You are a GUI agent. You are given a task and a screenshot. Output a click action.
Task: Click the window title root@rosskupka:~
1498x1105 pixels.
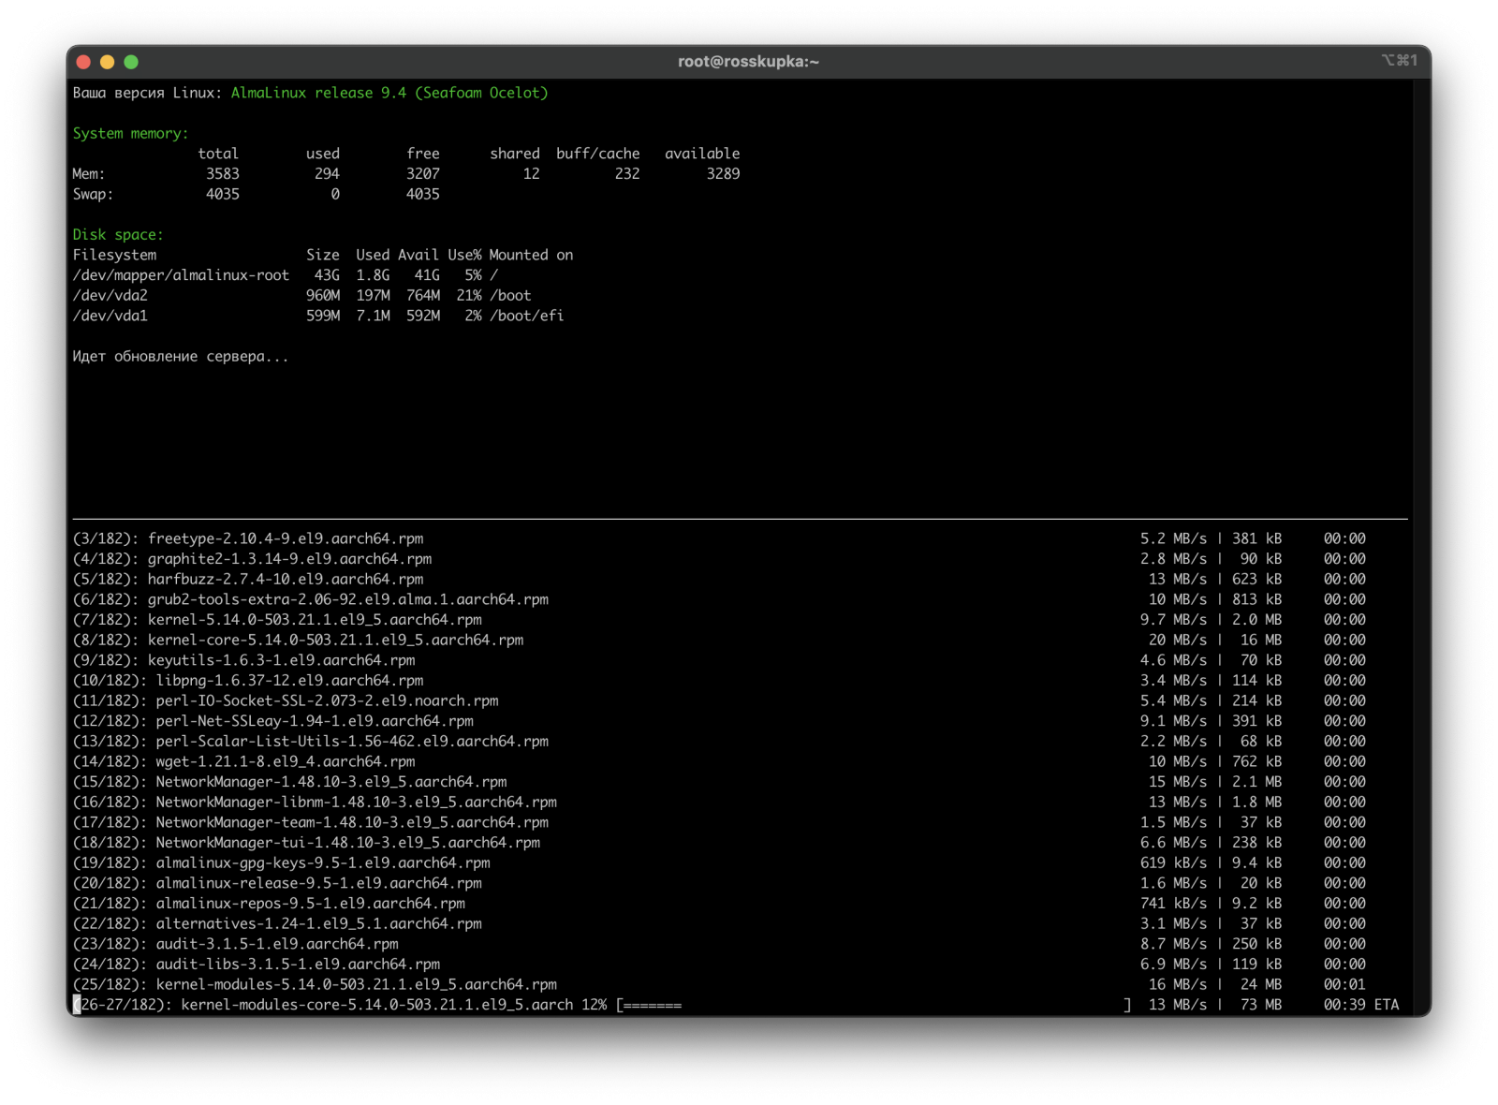pyautogui.click(x=748, y=62)
